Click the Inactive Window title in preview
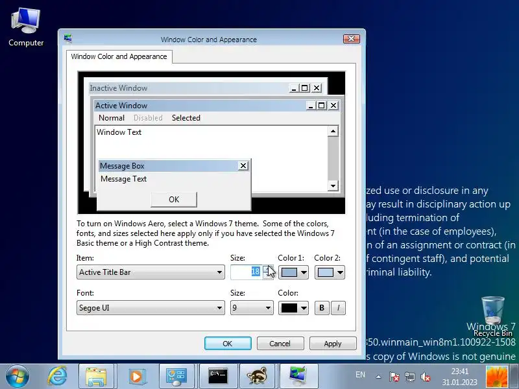This screenshot has width=519, height=389. (x=119, y=88)
